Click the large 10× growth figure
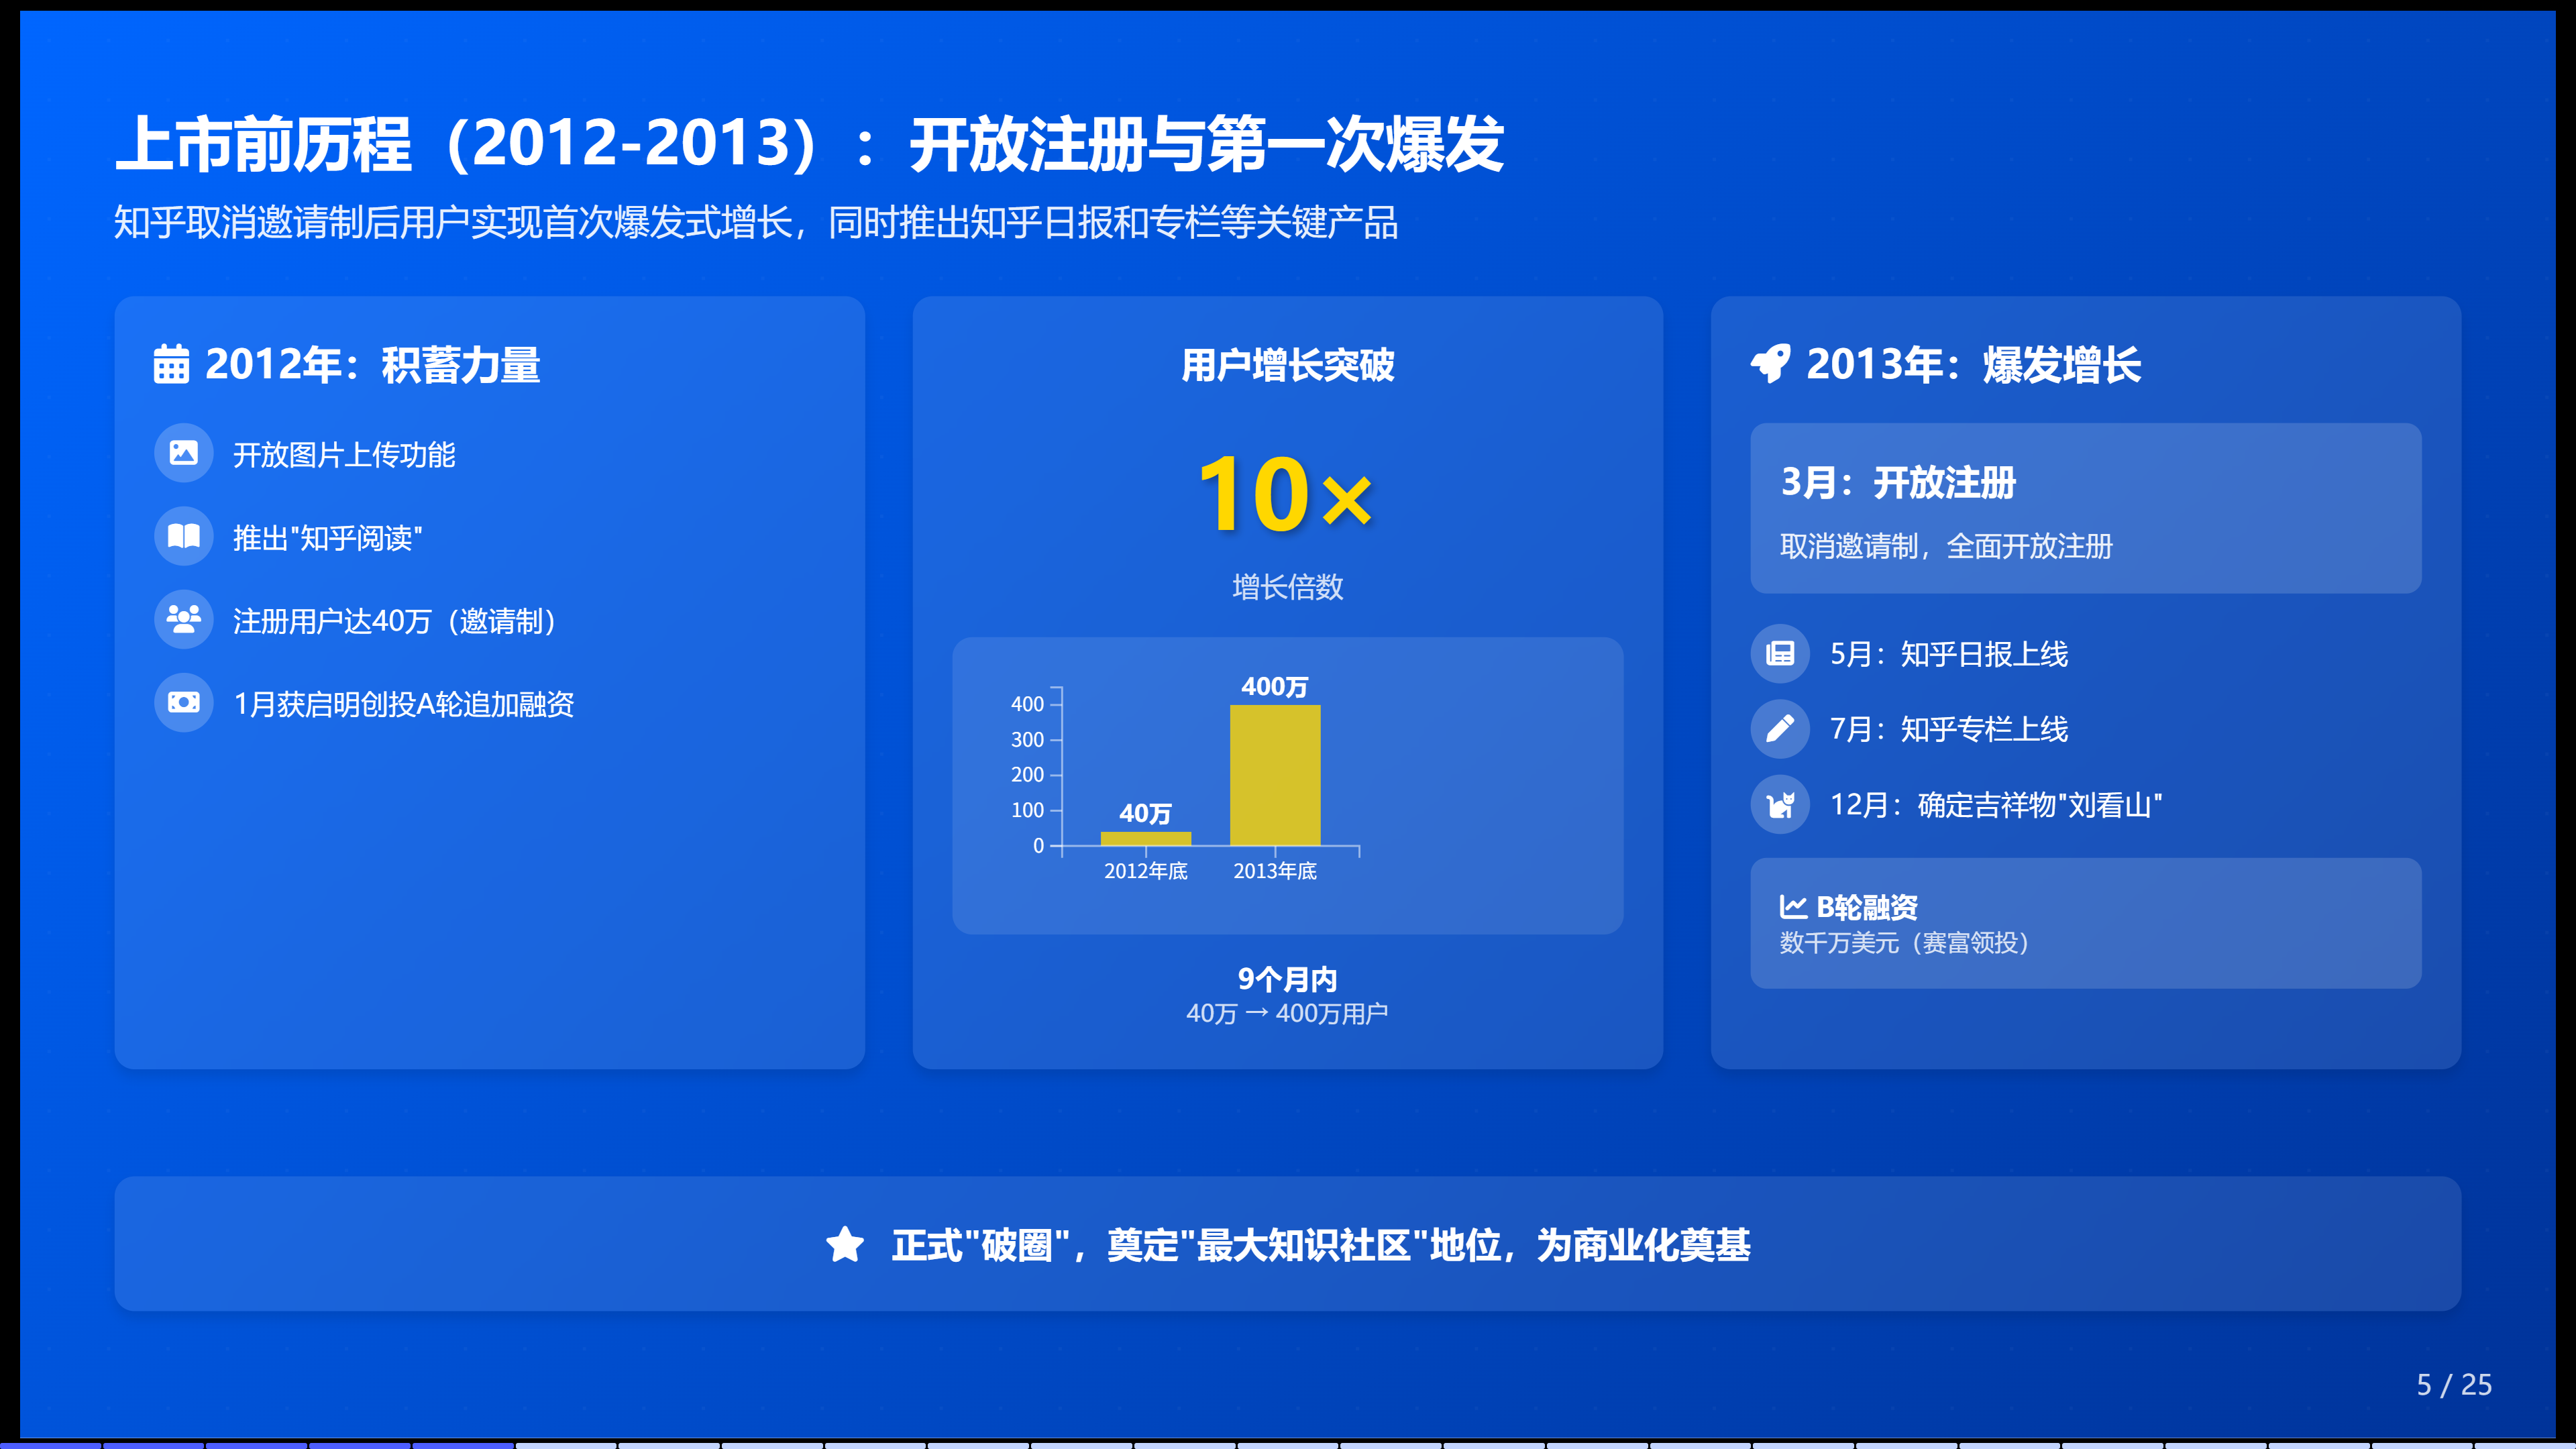 point(1286,495)
